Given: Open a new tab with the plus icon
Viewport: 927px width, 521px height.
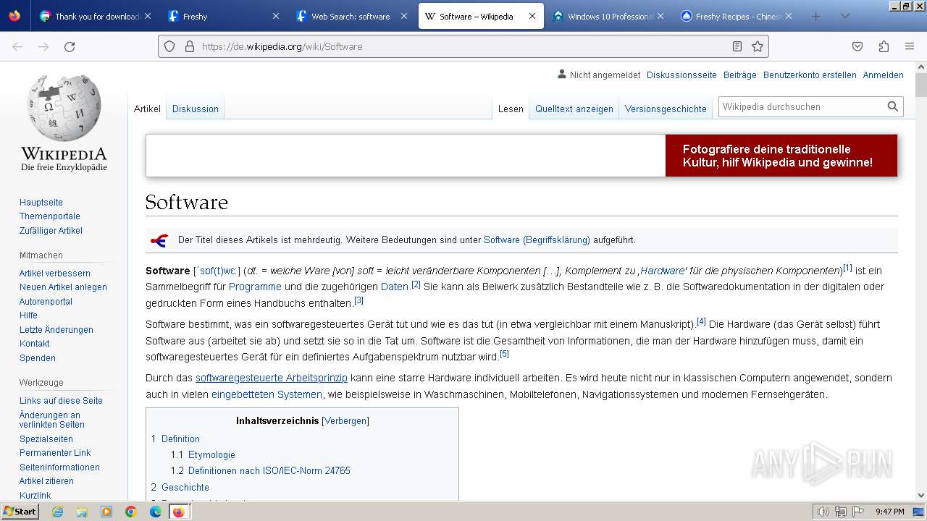Looking at the screenshot, I should coord(816,16).
